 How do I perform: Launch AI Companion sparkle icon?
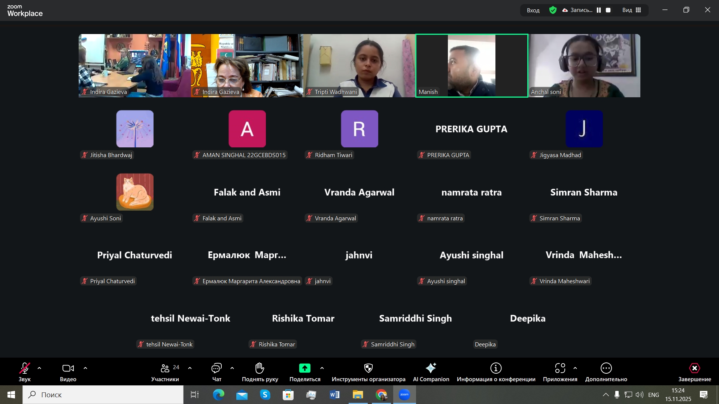click(x=431, y=368)
